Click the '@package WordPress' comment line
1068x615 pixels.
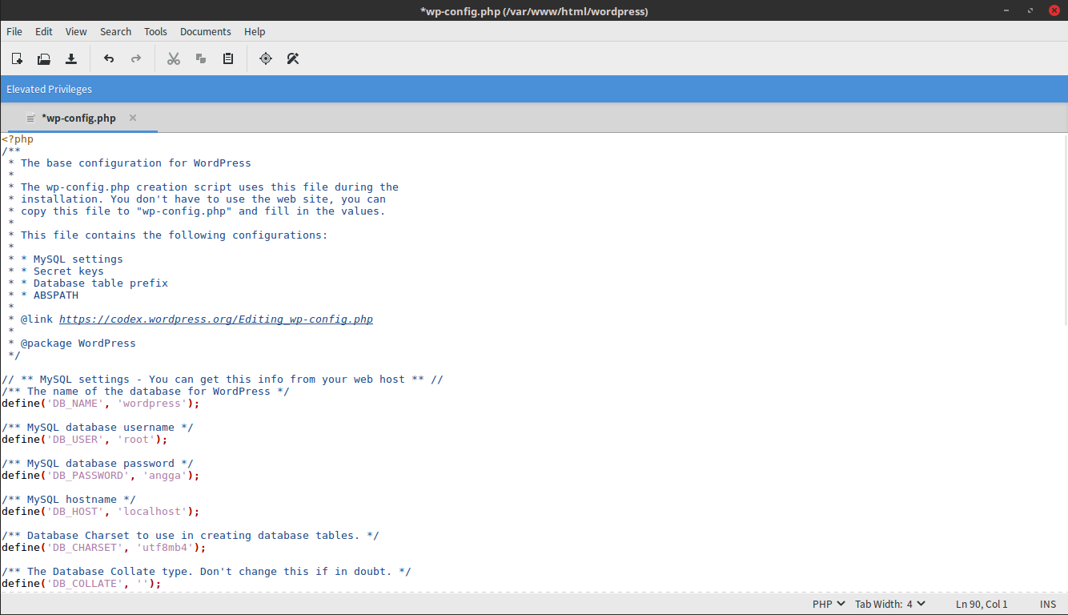pyautogui.click(x=72, y=344)
